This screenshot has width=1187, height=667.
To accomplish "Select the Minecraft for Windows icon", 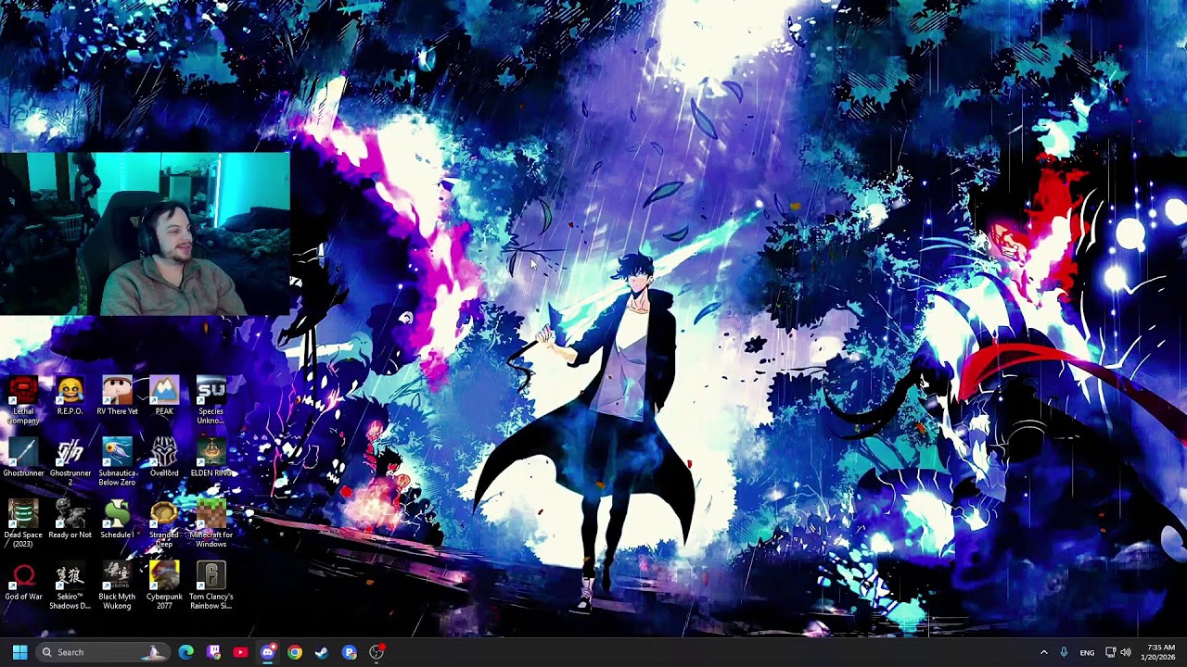I will pos(211,523).
